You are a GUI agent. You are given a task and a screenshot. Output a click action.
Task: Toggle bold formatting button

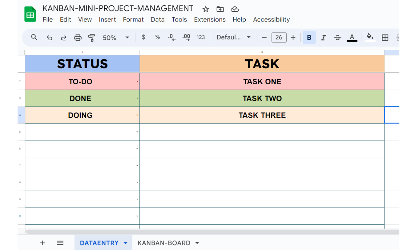pyautogui.click(x=309, y=37)
